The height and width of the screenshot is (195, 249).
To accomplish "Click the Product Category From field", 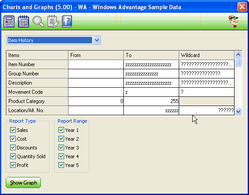I will pos(96,101).
